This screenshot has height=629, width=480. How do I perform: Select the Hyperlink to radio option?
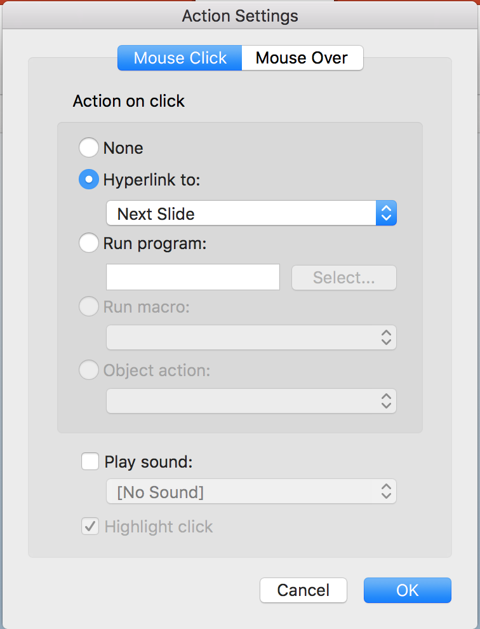[89, 179]
